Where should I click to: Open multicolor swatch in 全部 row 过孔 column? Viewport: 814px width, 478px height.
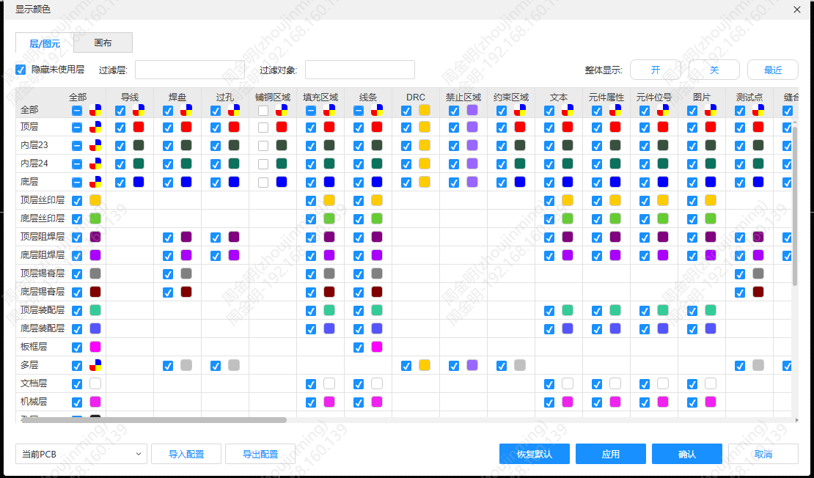tap(234, 110)
